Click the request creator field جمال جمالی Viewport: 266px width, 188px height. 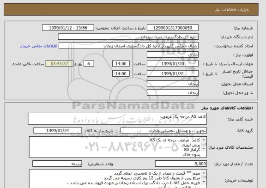[x=128, y=46]
